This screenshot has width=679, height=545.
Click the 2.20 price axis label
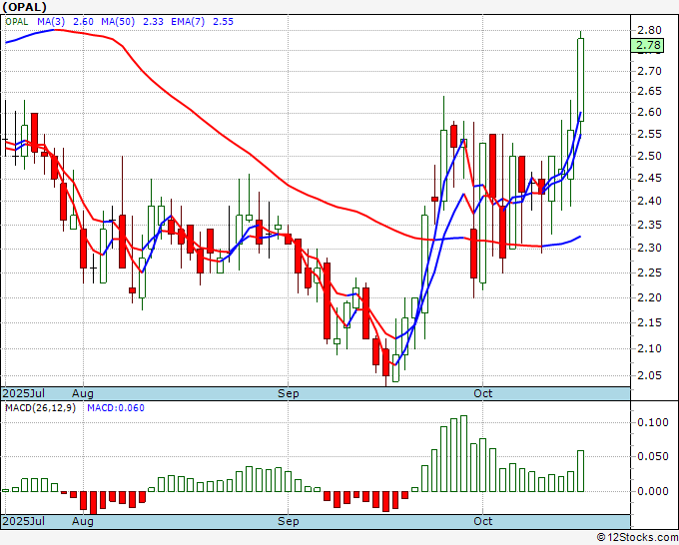click(x=650, y=297)
